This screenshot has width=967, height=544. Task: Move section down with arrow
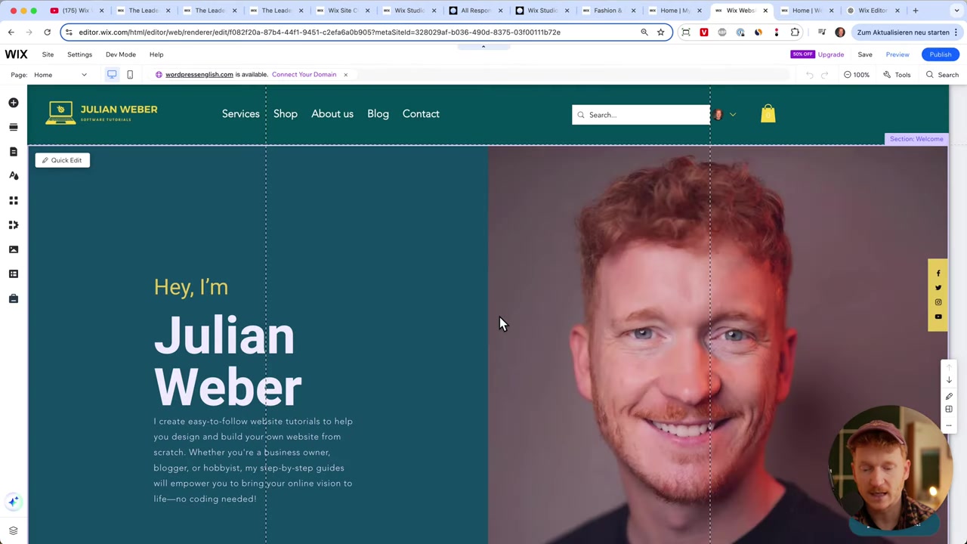pos(949,381)
